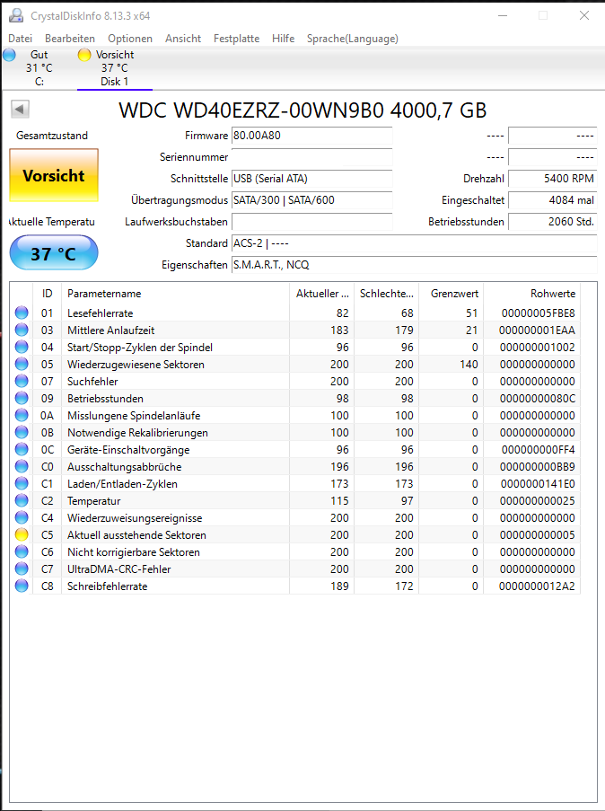Click the blue status orb for Mittlere Anlaufzeit

coord(22,330)
